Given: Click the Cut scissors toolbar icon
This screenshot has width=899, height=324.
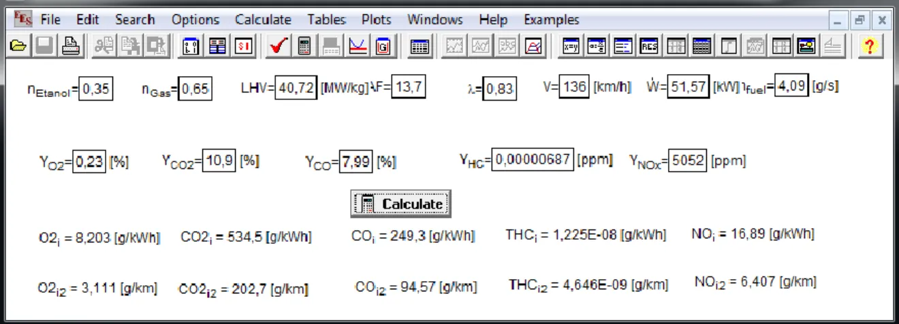Looking at the screenshot, I should click(x=104, y=46).
